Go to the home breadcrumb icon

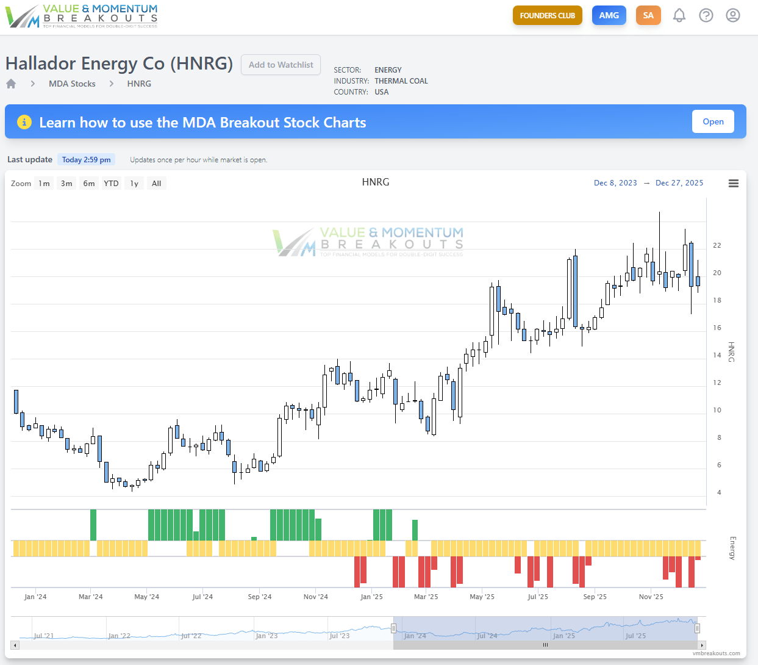11,84
